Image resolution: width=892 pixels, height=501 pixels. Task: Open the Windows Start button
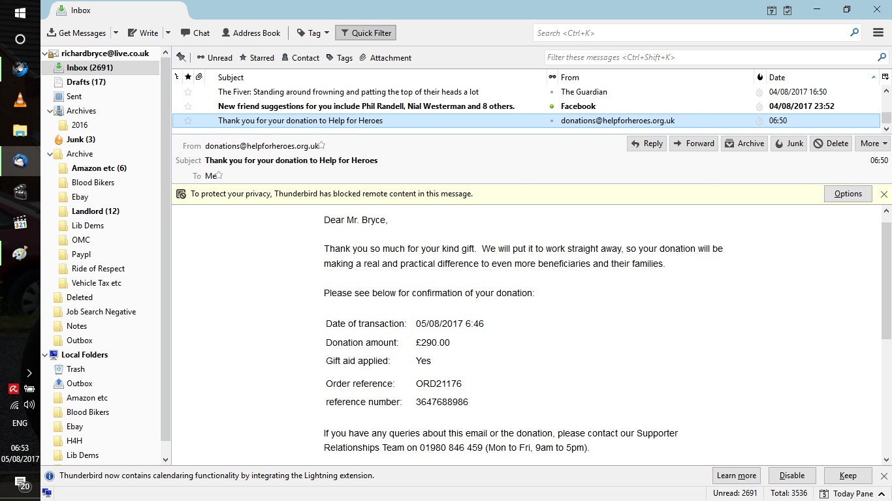click(x=20, y=13)
